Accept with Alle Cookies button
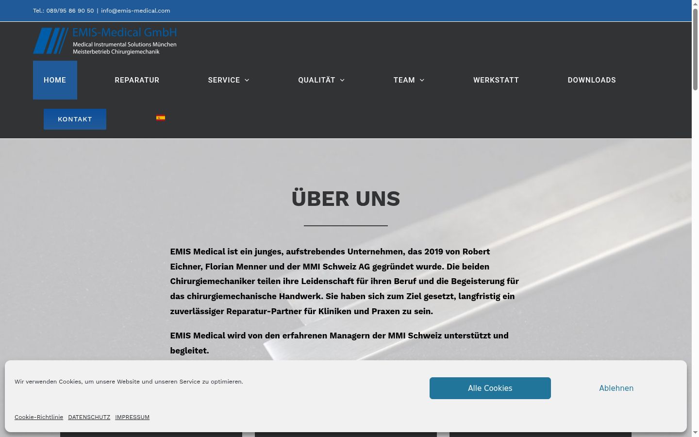 coord(490,388)
